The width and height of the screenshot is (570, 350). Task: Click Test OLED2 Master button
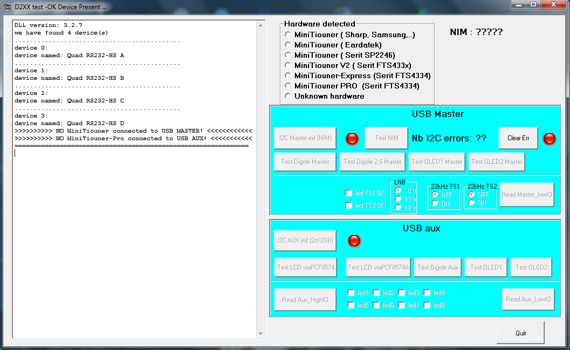click(x=497, y=162)
